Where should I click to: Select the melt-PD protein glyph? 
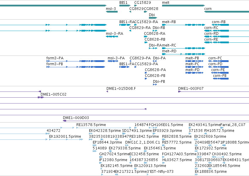click(194, 73)
